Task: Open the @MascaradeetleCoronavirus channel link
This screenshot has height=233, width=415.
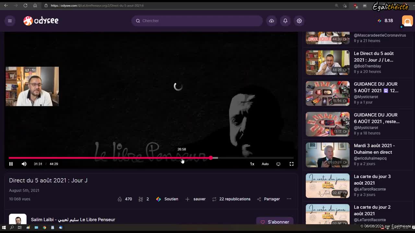Action: [x=380, y=35]
